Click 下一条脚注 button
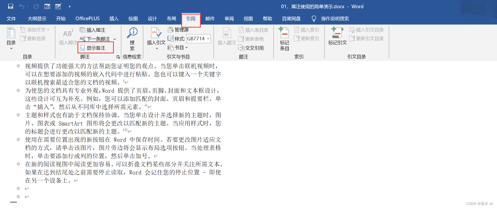 click(95, 39)
